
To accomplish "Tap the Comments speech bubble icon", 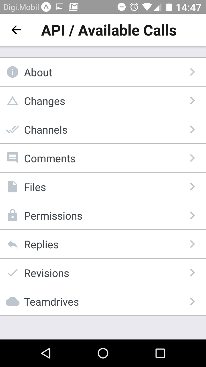I will (13, 158).
